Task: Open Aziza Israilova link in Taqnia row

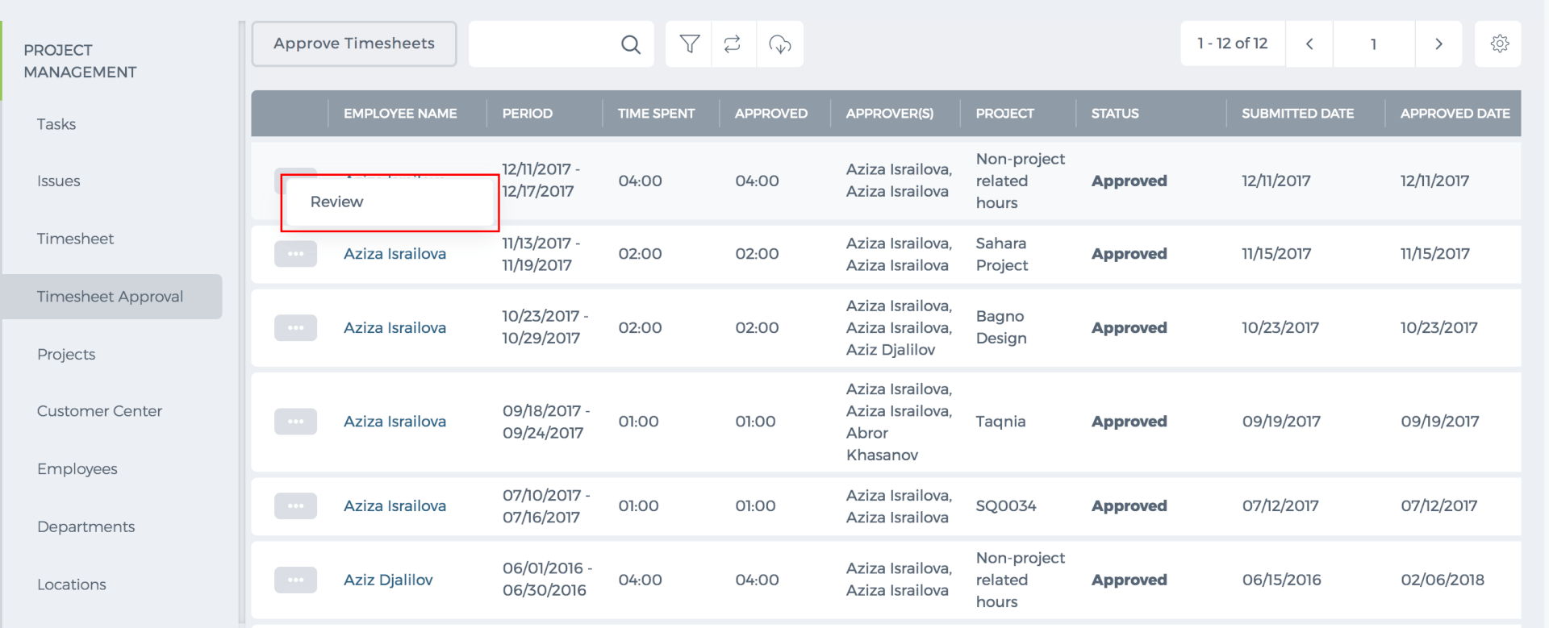Action: click(395, 422)
